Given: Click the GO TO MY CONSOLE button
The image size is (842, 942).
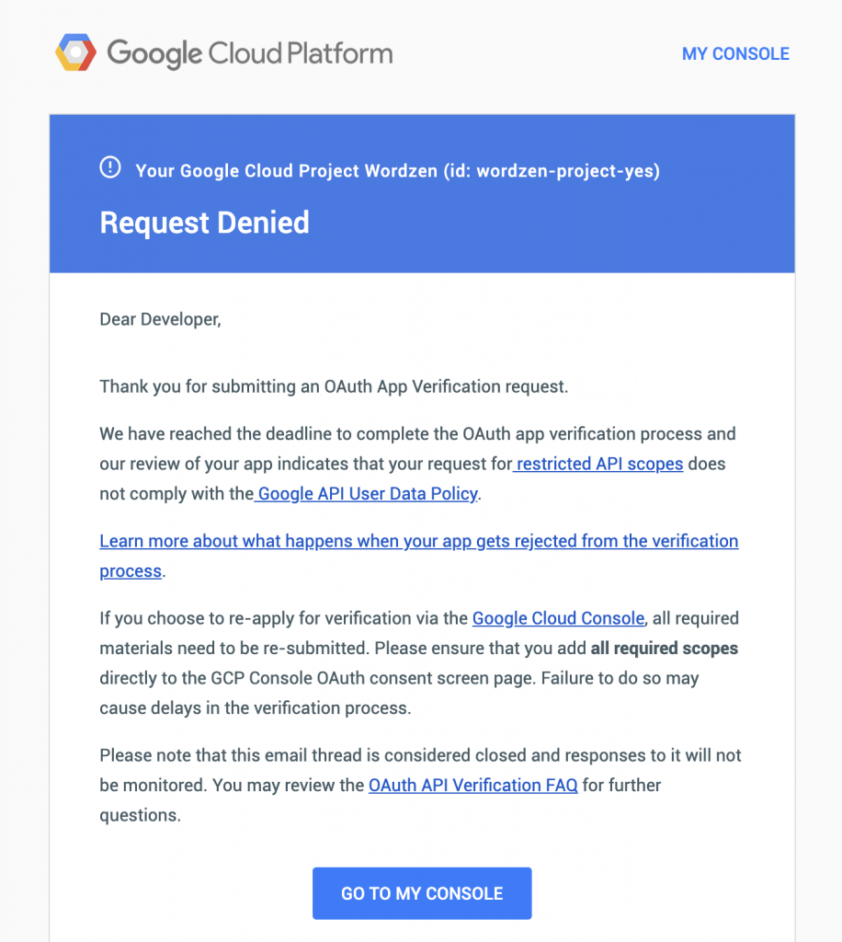Looking at the screenshot, I should [422, 893].
